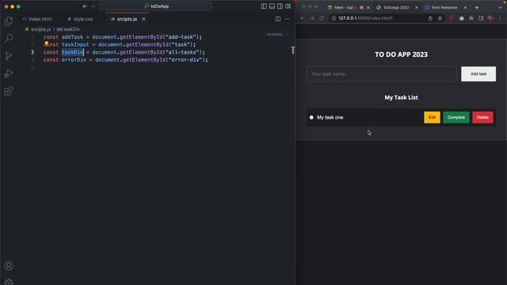Toggle the browser side panel icon
Image resolution: width=507 pixels, height=285 pixels.
(481, 18)
